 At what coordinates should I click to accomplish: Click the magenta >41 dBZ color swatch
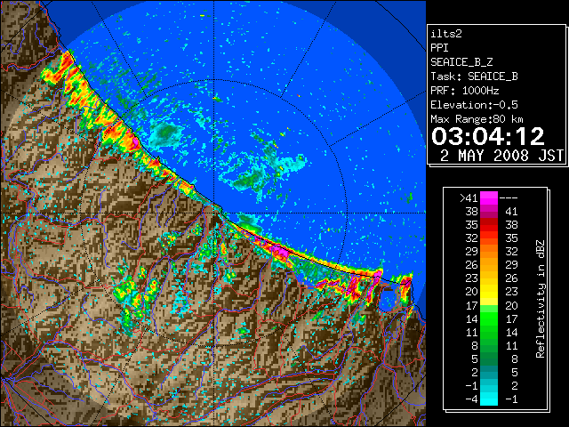tap(489, 198)
